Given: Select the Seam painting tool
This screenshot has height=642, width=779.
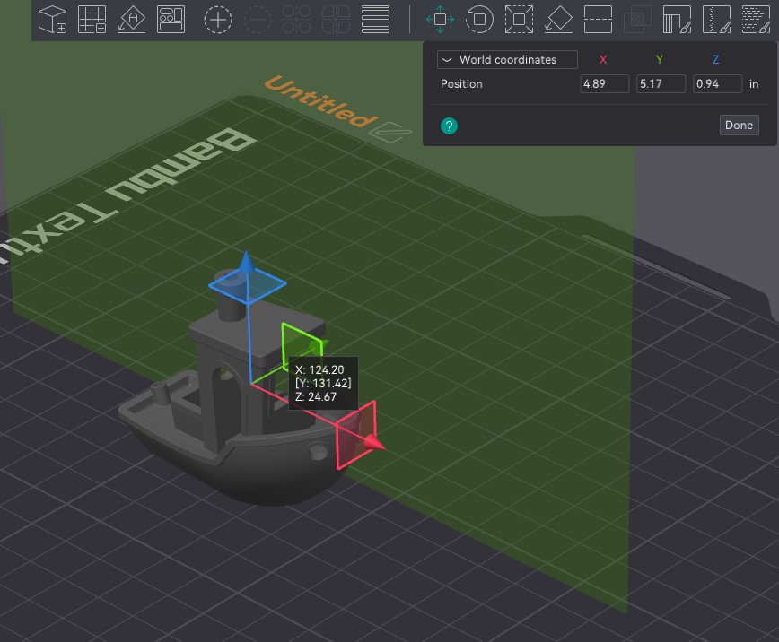Looking at the screenshot, I should click(x=716, y=20).
